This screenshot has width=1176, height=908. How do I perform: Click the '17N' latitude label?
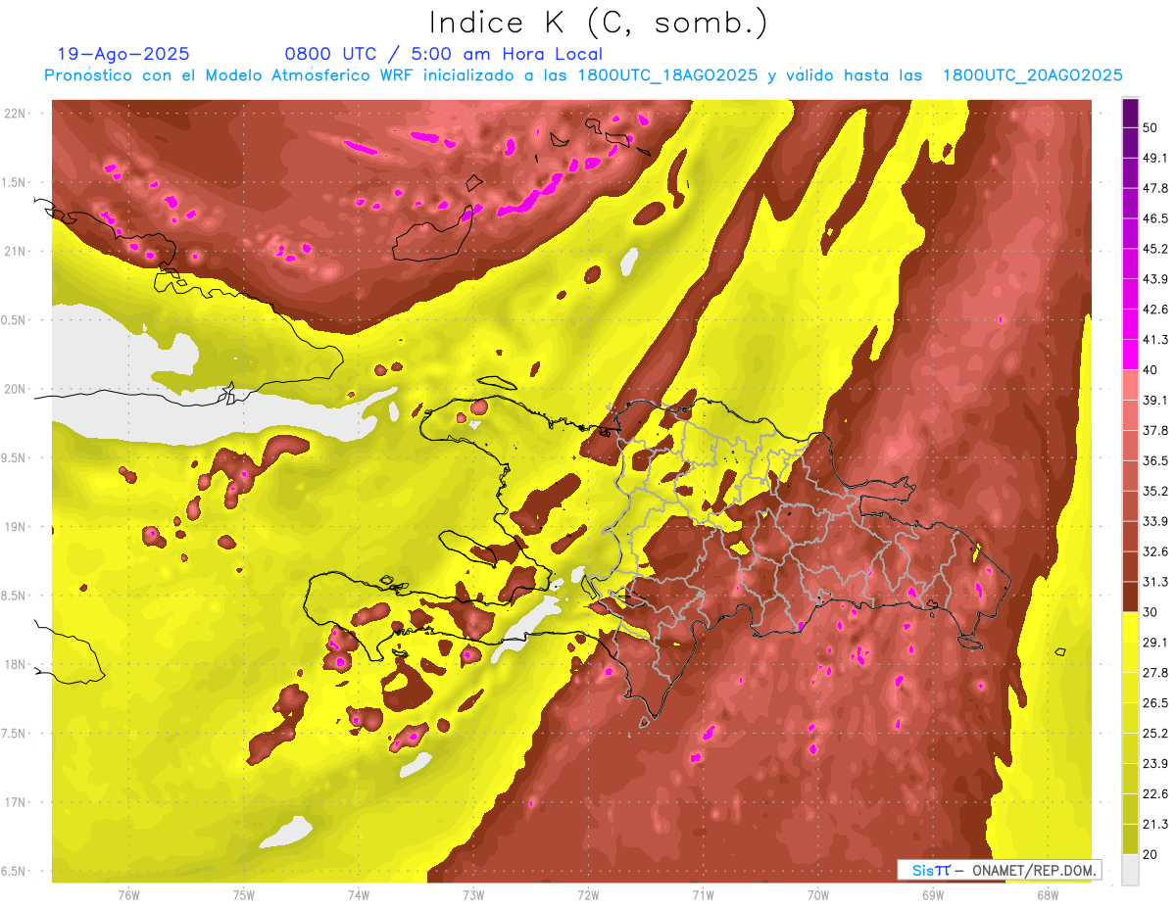click(16, 802)
